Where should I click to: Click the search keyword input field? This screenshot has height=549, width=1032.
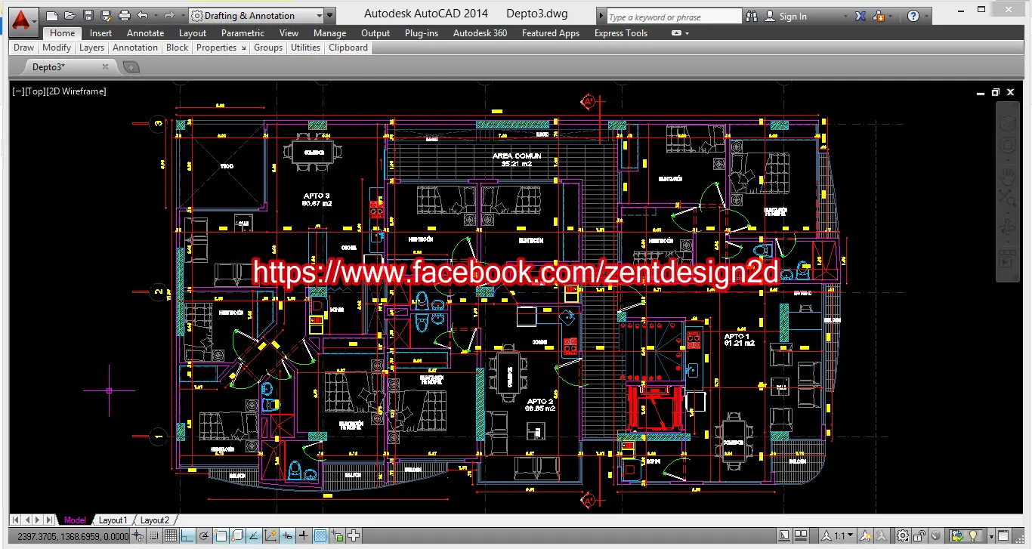tap(675, 17)
